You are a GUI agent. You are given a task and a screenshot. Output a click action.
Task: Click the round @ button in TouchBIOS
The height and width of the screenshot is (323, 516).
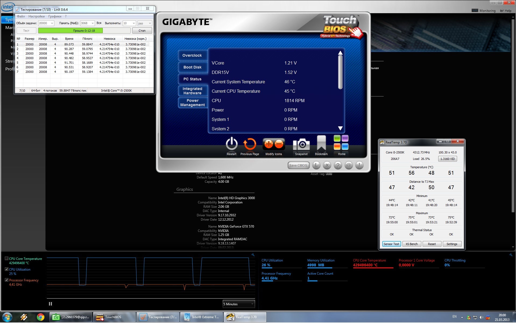click(349, 165)
